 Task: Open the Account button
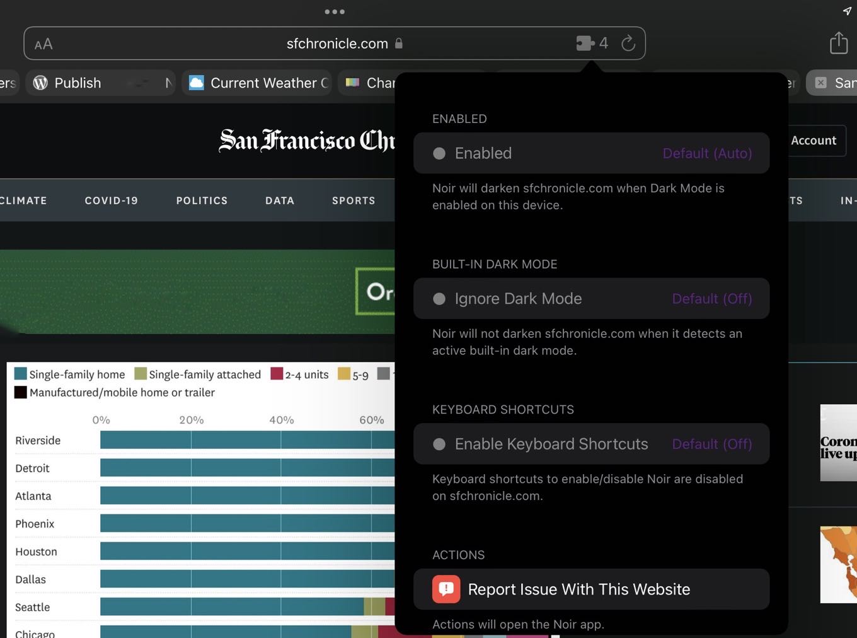(x=813, y=141)
